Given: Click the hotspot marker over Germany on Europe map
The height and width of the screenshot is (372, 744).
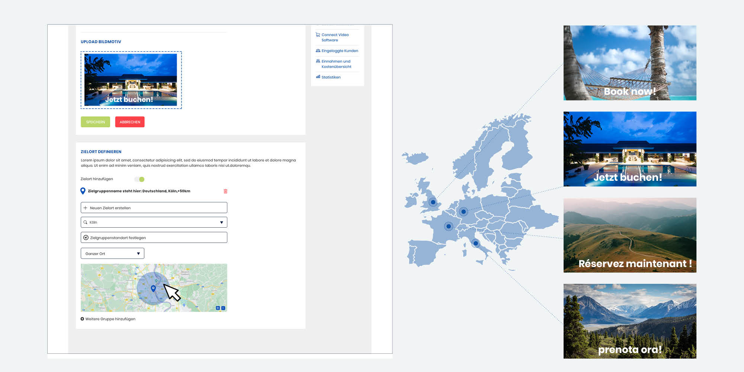Looking at the screenshot, I should [463, 212].
